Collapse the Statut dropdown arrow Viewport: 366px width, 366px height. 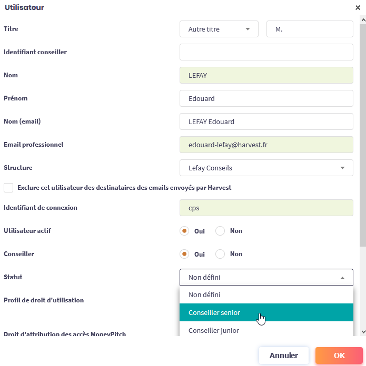pos(342,278)
